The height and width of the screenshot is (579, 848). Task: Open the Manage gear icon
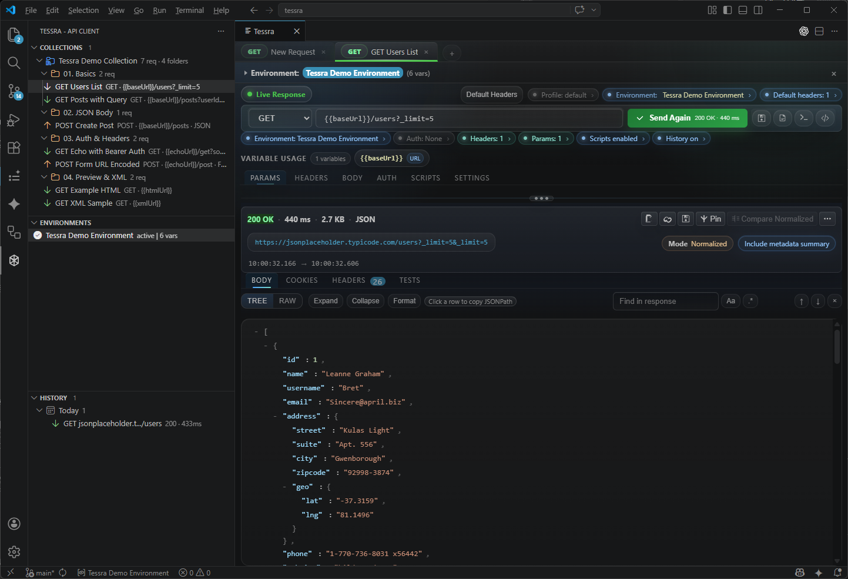pyautogui.click(x=14, y=552)
